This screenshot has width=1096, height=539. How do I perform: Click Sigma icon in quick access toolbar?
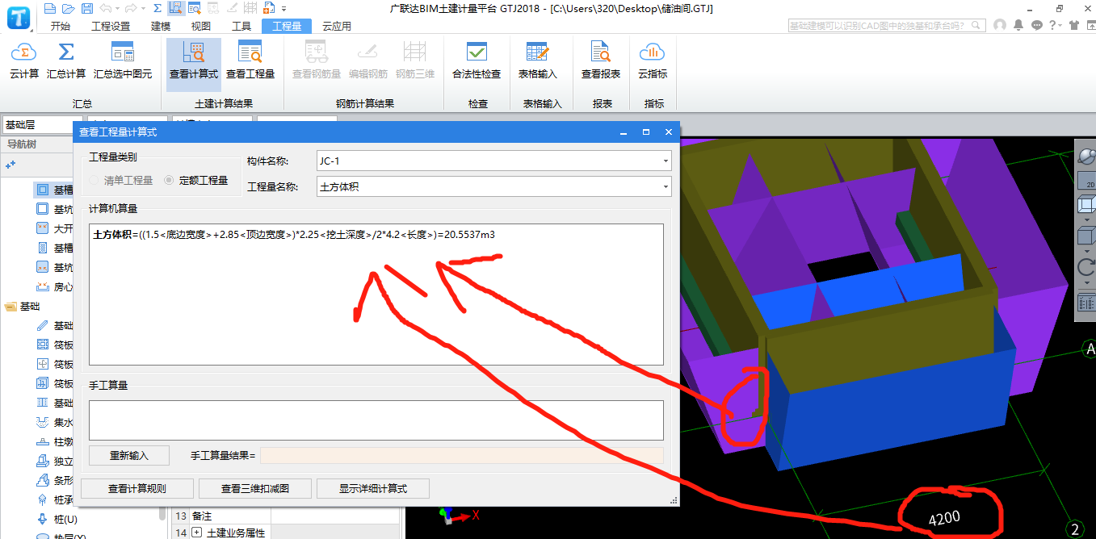(157, 8)
